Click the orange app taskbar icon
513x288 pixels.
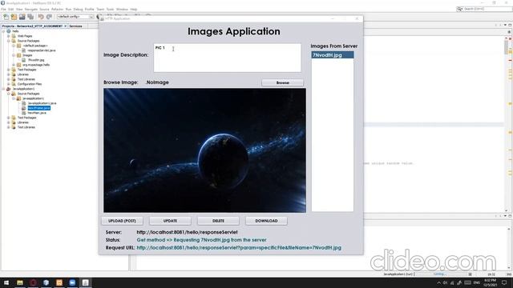59,282
